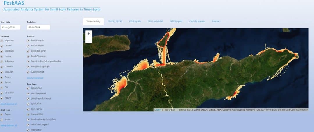Screen dimensions: 314x132
Task: Zoom out on the map
Action: coord(89,40)
